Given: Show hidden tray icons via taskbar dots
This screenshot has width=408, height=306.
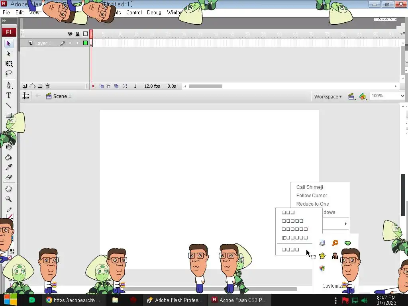Looking at the screenshot, I should tap(335, 300).
